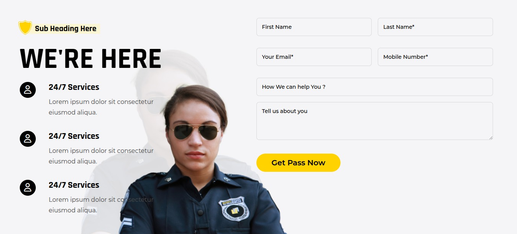The height and width of the screenshot is (234, 517).
Task: Click inside the Tell us about you textarea
Action: coord(375,121)
